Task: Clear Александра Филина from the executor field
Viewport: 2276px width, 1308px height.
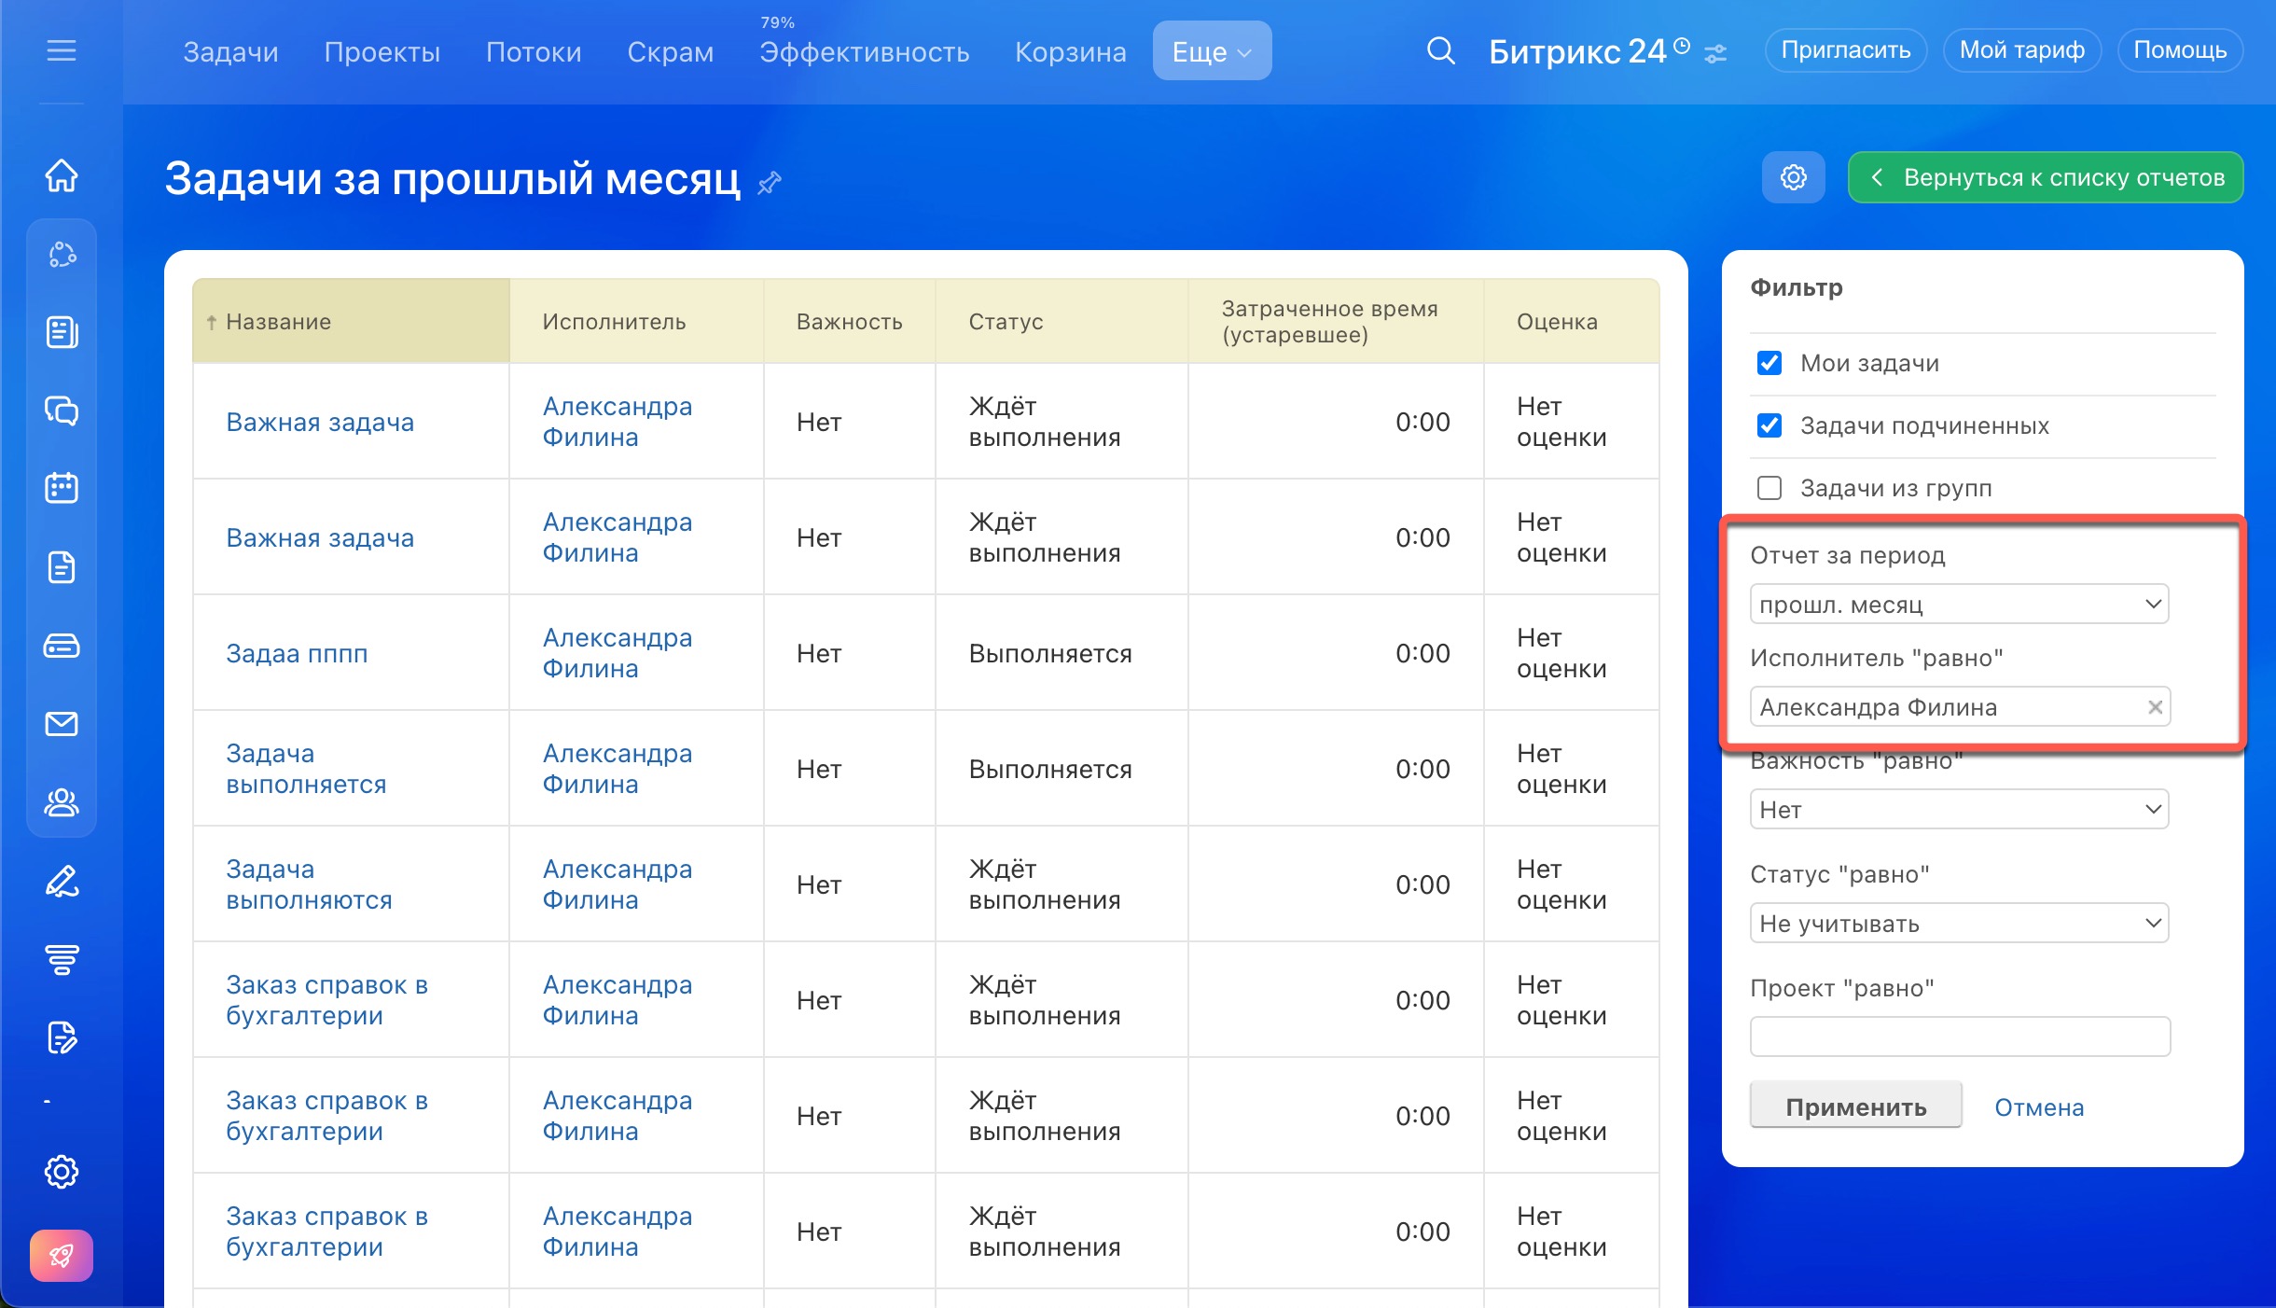Action: click(x=2155, y=707)
